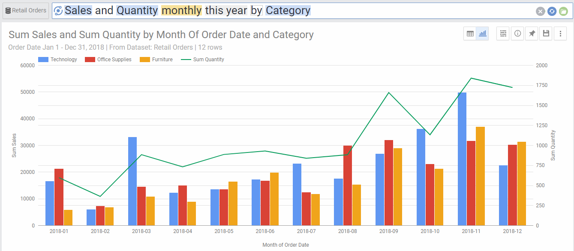Open the Retail Orders dataset selector

click(26, 11)
